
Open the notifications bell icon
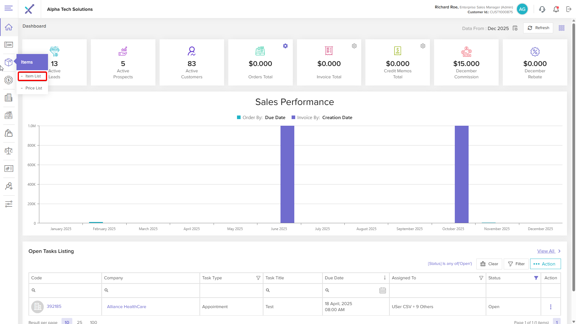tap(556, 9)
